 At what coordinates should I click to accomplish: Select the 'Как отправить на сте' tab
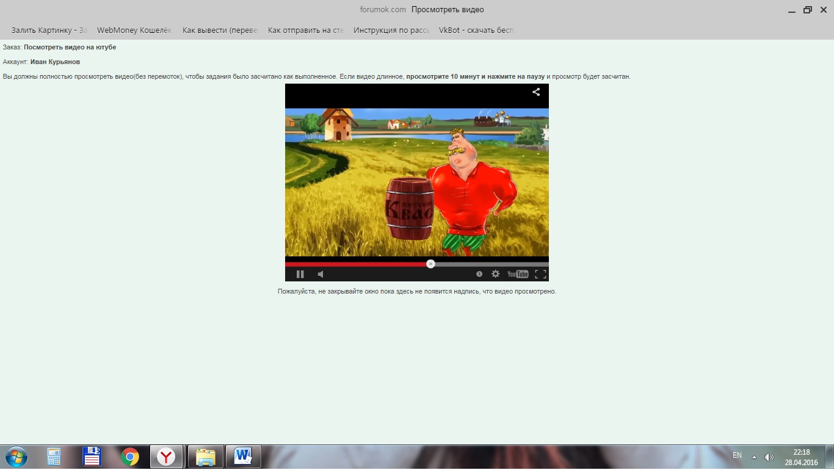[305, 30]
